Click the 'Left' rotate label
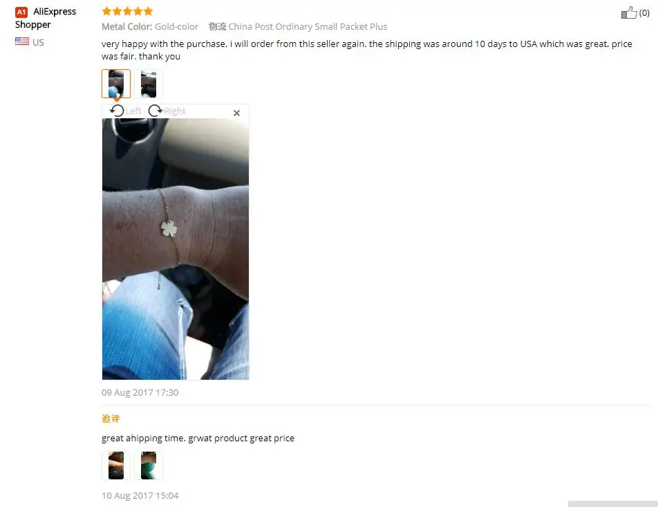 click(133, 111)
